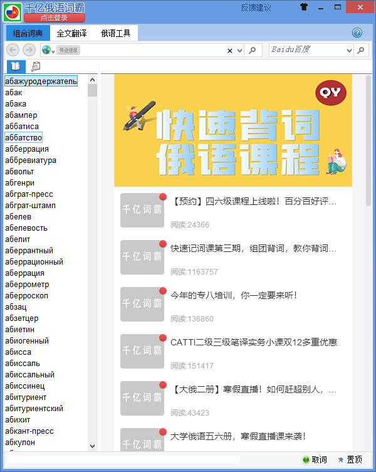The width and height of the screenshot is (376, 472).
Task: Toggle the 置顶 always-on-top pin
Action: [x=350, y=459]
